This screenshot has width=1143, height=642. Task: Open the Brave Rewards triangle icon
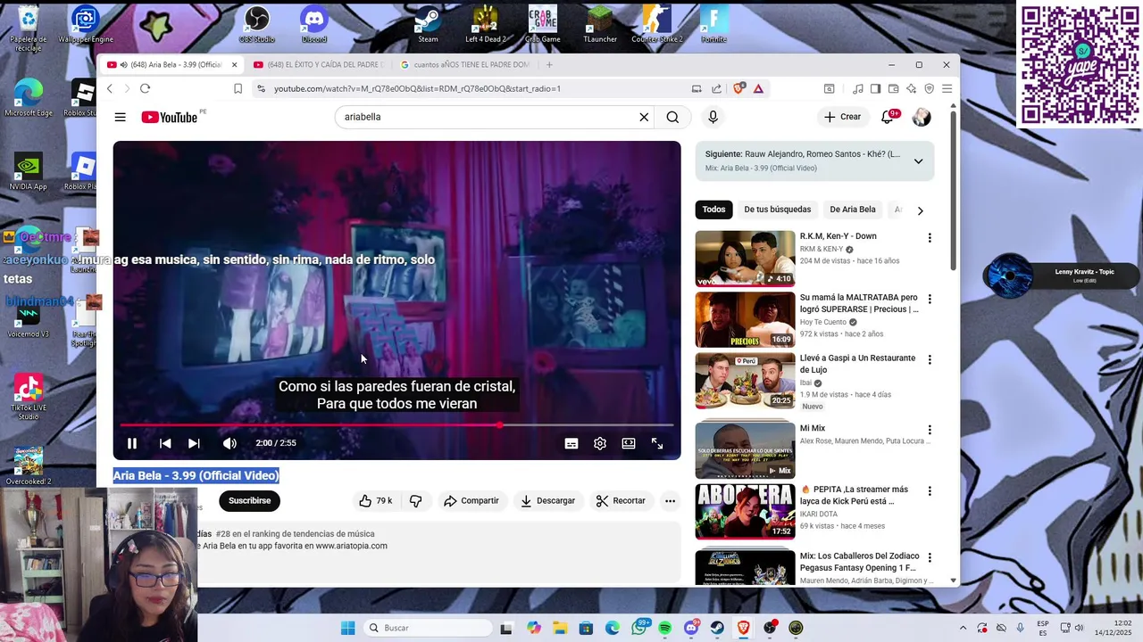click(758, 88)
